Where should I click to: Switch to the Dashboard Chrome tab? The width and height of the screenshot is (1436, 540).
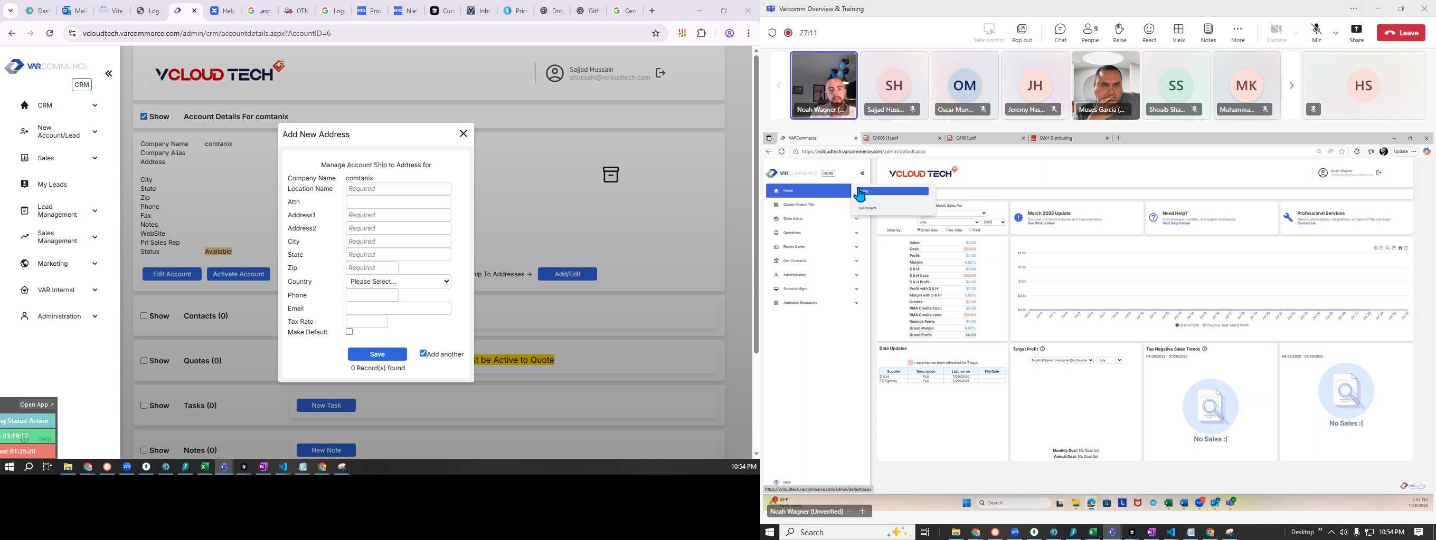[x=37, y=11]
